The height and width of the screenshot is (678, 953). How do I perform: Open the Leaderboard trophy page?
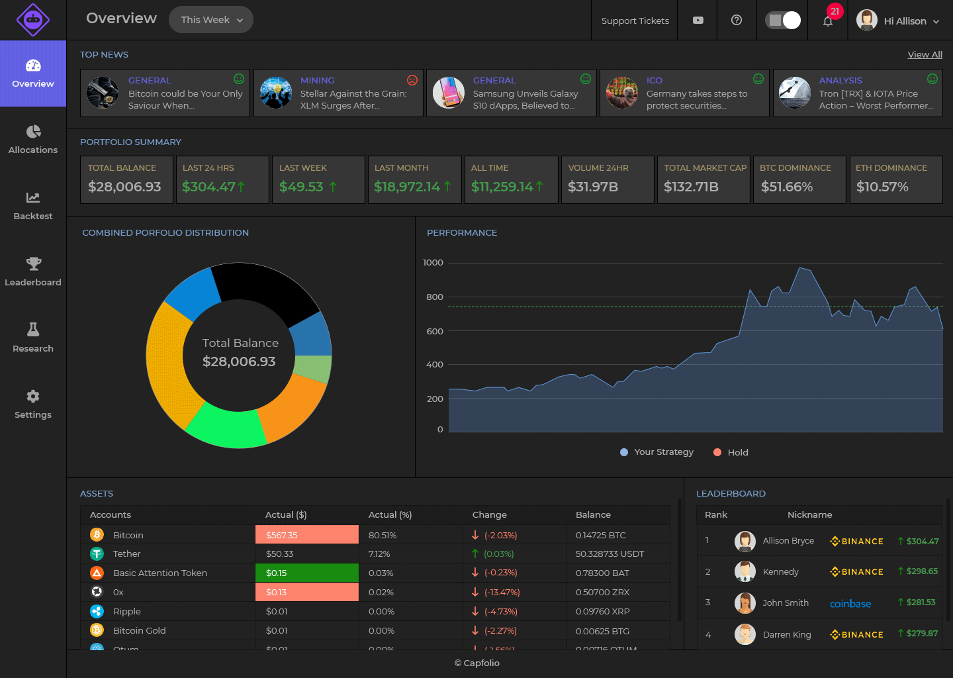[x=33, y=272]
